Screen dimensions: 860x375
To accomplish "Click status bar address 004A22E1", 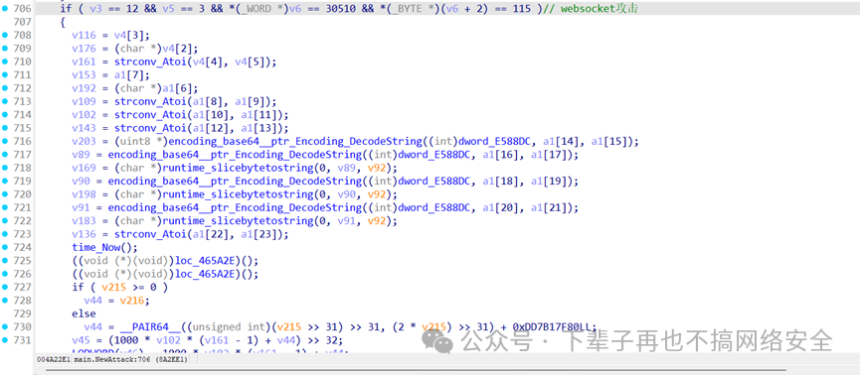I will [53, 360].
